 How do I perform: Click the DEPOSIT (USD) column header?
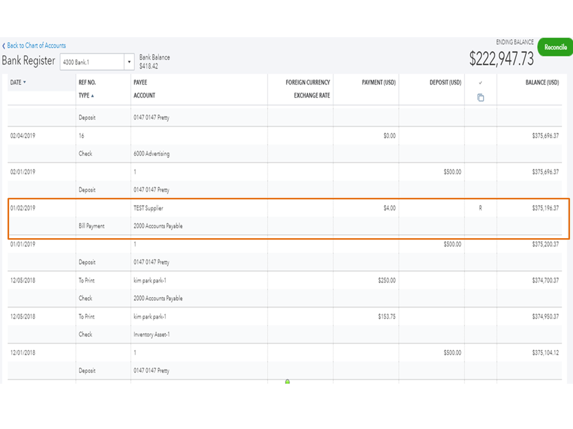pyautogui.click(x=445, y=82)
